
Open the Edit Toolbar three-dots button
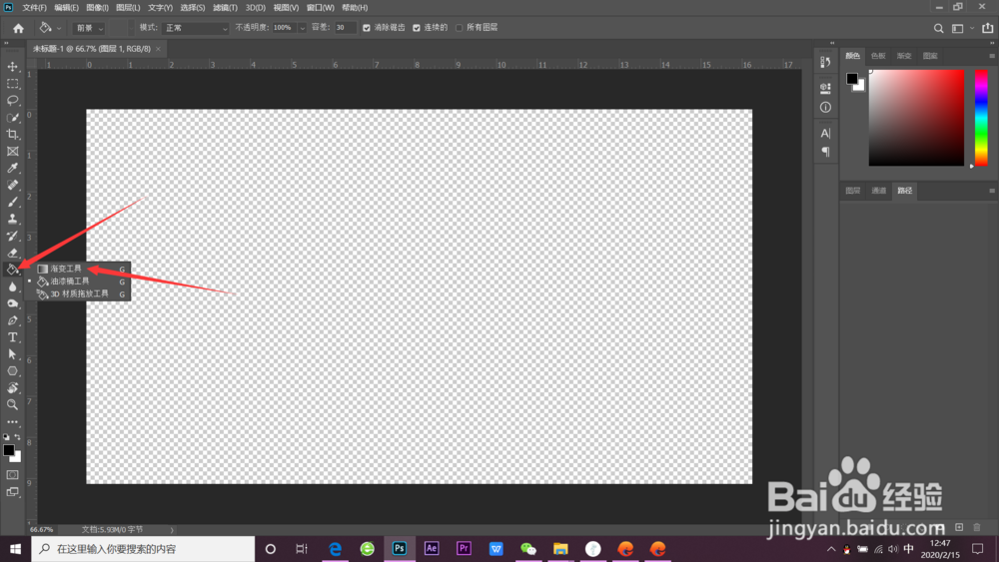pyautogui.click(x=12, y=421)
